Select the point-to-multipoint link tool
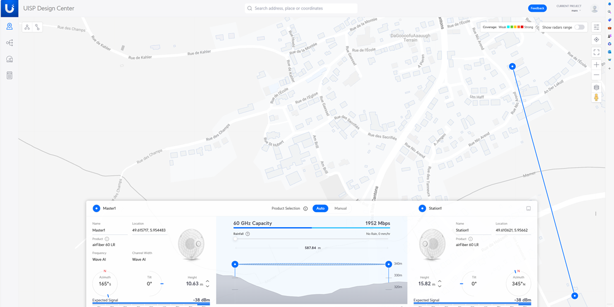614x307 pixels. point(27,27)
